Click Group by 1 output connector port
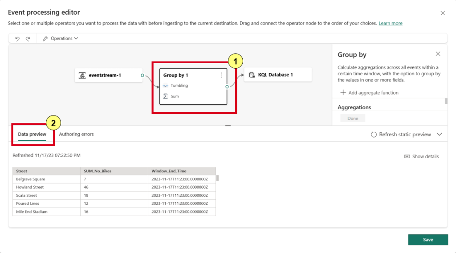This screenshot has width=456, height=253. [227, 87]
